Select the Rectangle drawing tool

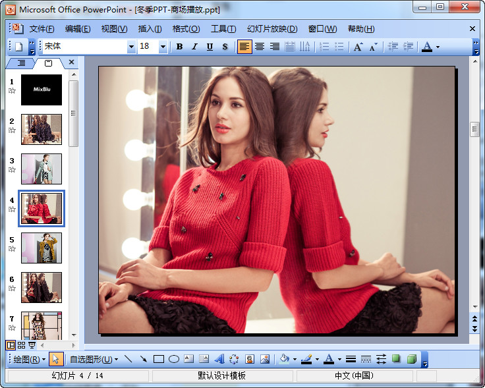pyautogui.click(x=158, y=359)
